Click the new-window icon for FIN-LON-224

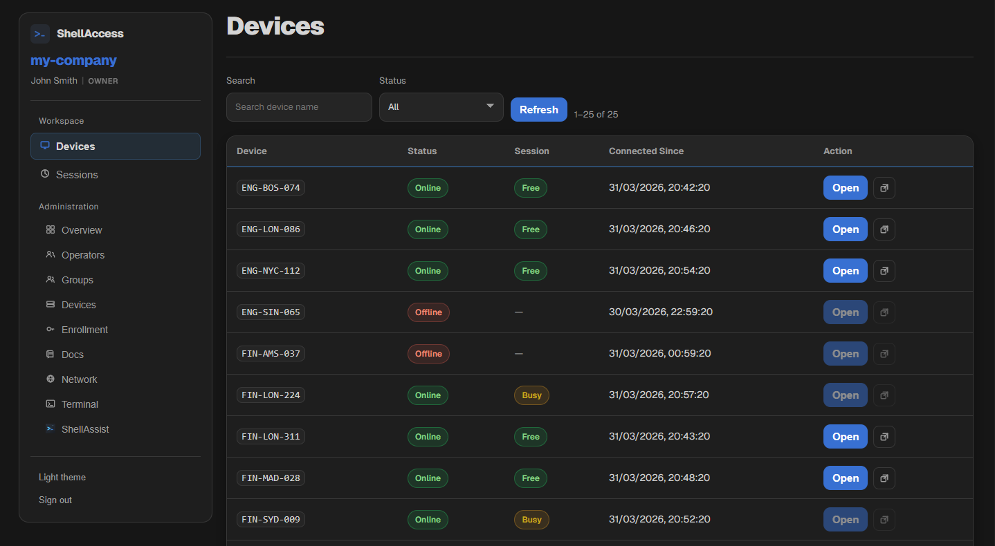tap(884, 395)
